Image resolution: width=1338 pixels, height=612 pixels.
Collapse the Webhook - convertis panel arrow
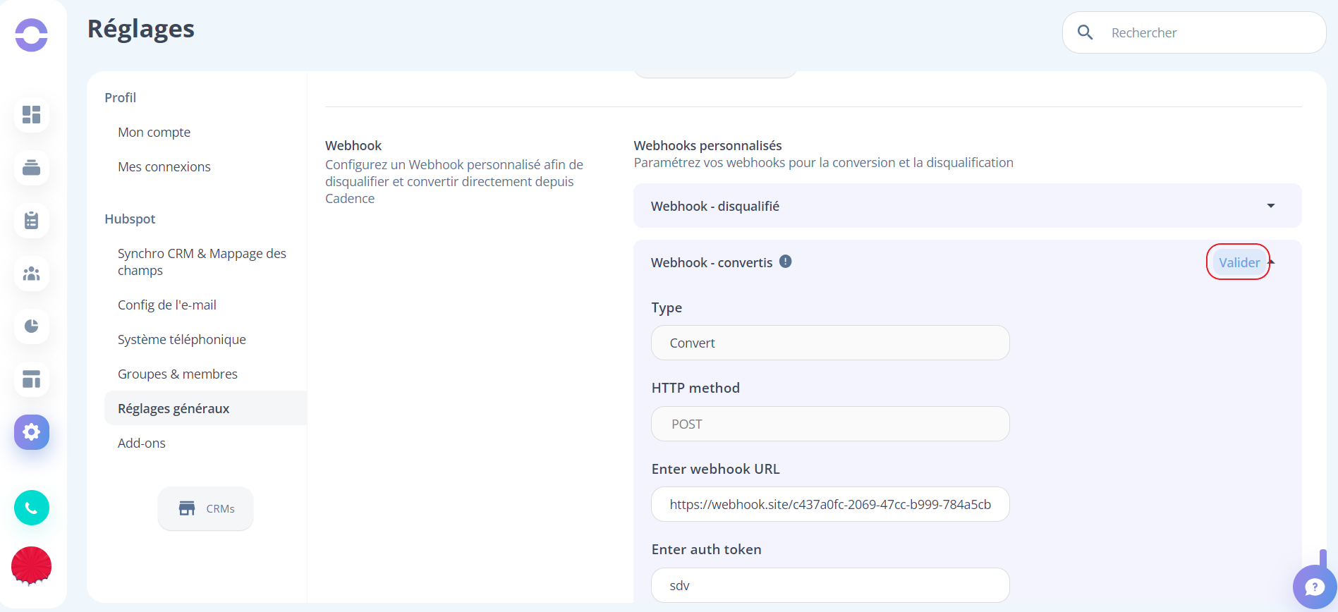click(1272, 262)
